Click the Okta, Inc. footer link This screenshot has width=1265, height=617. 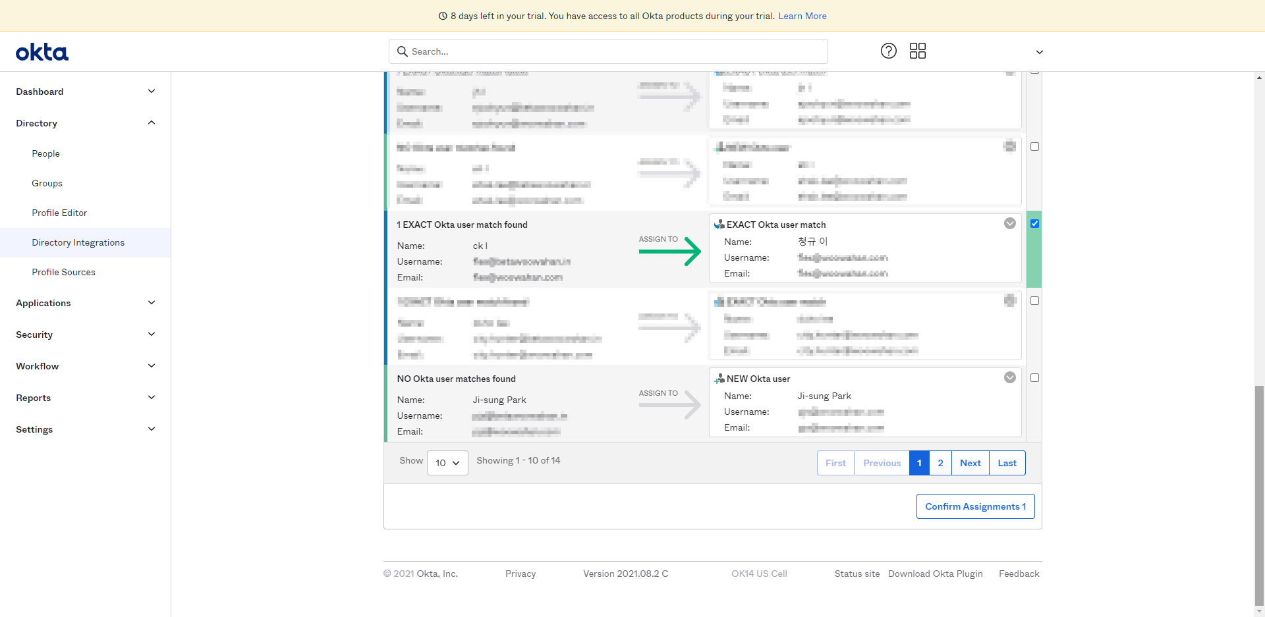(437, 574)
